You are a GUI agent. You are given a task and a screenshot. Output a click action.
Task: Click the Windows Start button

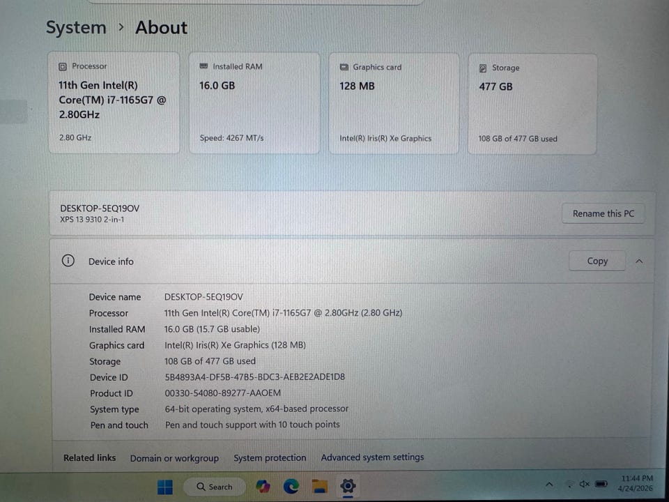[165, 487]
